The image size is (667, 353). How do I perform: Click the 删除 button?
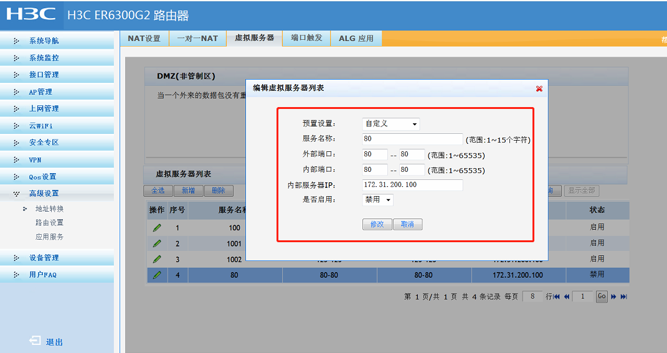[218, 191]
